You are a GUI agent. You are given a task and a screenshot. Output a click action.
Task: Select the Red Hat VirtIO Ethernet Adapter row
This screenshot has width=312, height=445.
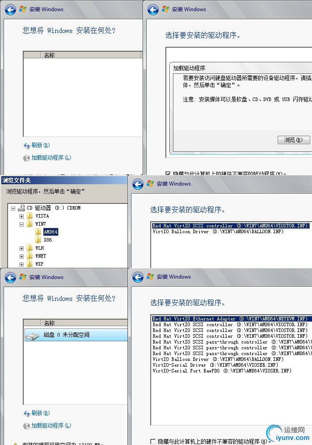tap(232, 319)
